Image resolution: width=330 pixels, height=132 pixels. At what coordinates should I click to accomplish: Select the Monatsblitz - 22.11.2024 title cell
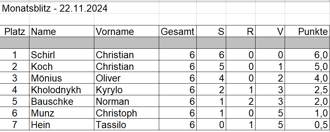(x=55, y=8)
